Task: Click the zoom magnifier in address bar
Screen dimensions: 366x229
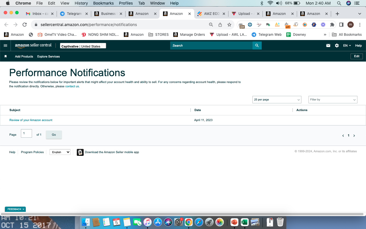Action: 211,25
